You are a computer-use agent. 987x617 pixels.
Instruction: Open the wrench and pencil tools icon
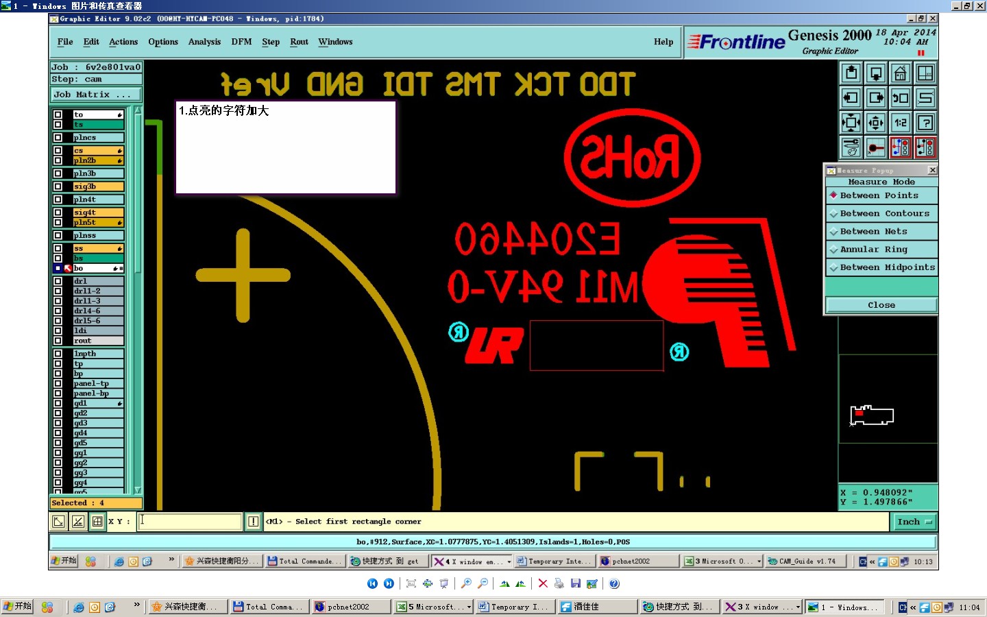pyautogui.click(x=851, y=147)
